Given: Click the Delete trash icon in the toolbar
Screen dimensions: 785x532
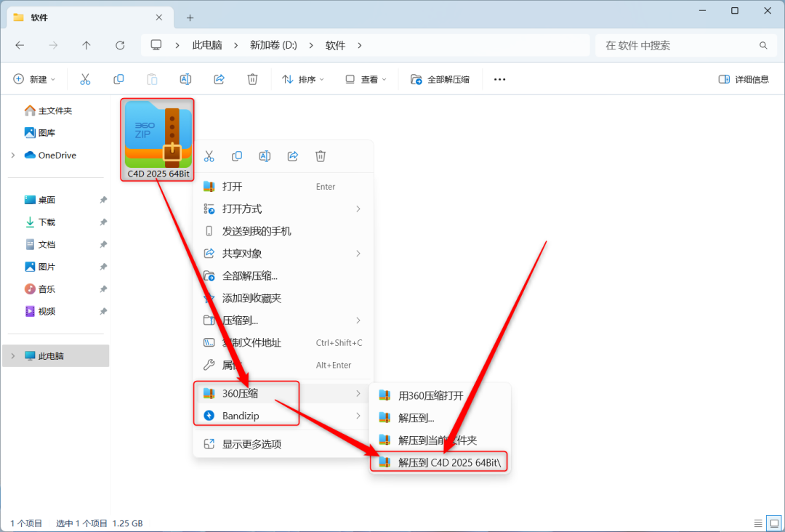Looking at the screenshot, I should tap(252, 79).
